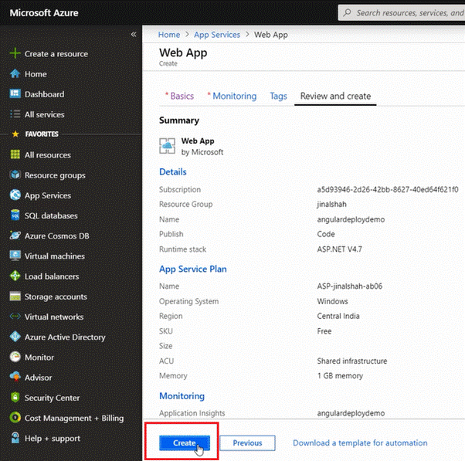Click the Memory value 1 GB memory
Image resolution: width=465 pixels, height=461 pixels.
click(340, 376)
